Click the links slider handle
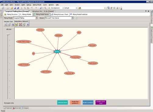Viewport: 153px width, 112px height. coord(8,35)
